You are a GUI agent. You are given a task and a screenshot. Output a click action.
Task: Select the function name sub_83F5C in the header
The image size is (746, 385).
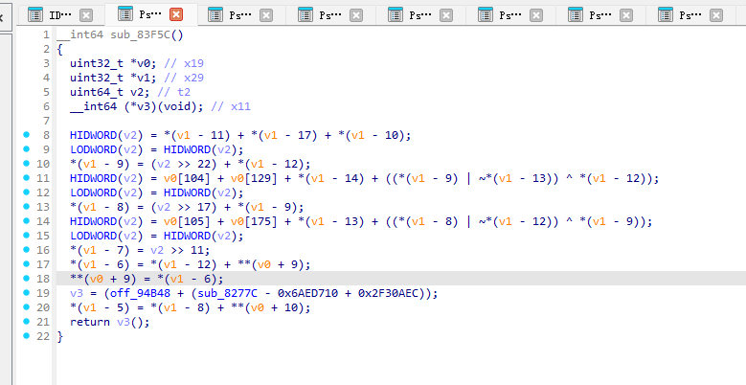(x=132, y=34)
